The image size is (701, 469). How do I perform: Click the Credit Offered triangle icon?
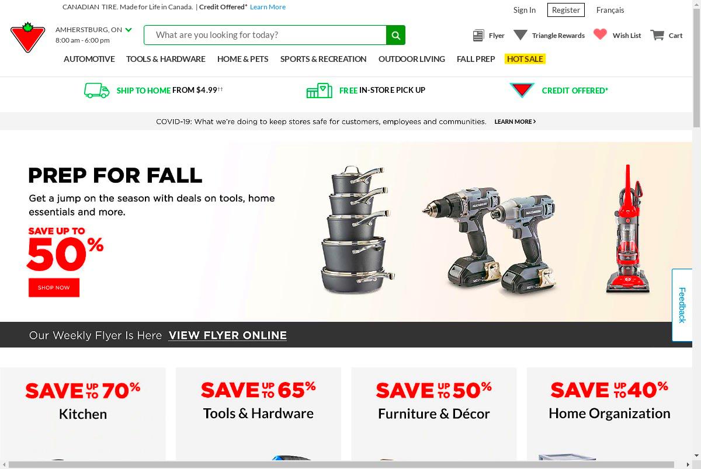[522, 91]
